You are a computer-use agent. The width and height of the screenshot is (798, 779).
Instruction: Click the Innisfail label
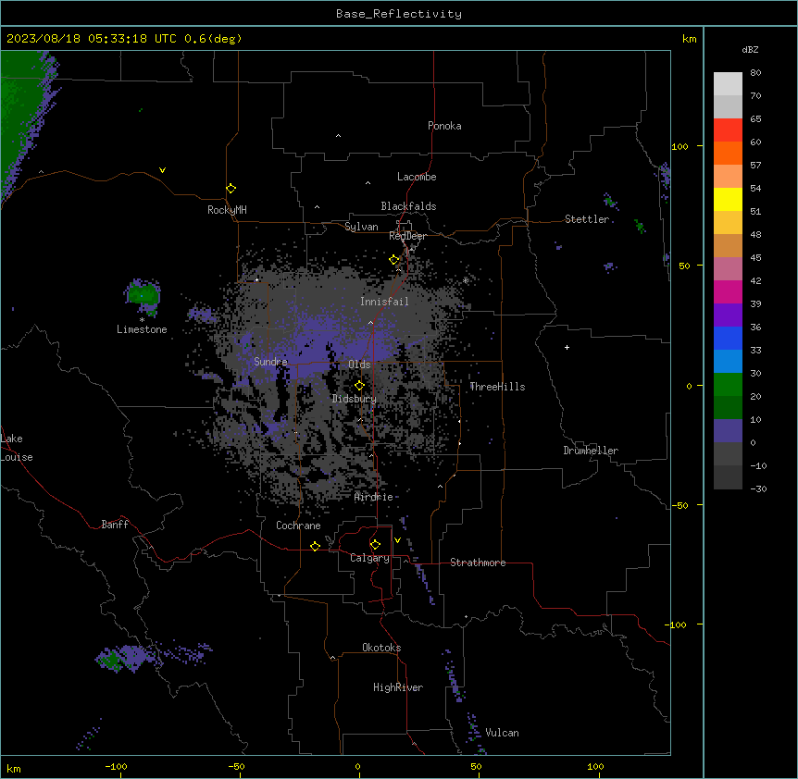(x=384, y=302)
